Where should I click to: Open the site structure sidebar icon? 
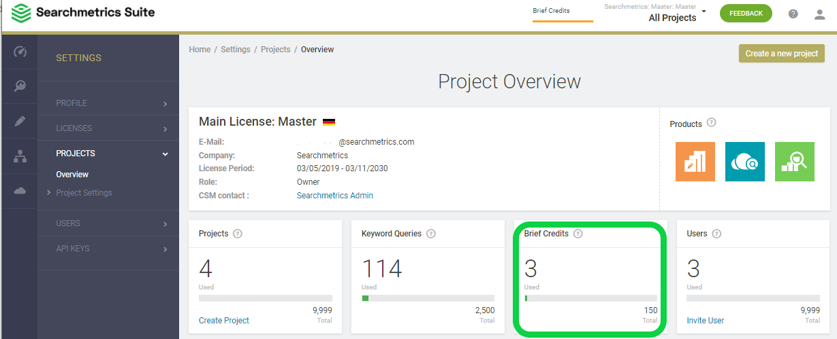(20, 156)
